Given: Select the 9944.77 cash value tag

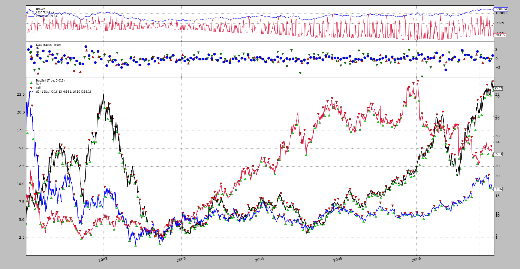Looking at the screenshot, I should 500,35.
